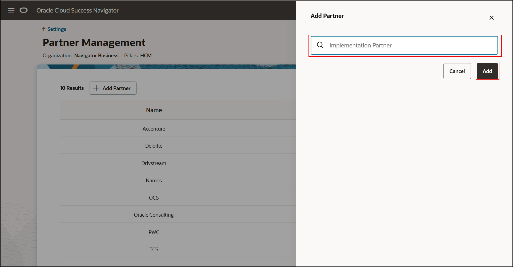Click the 10 Results count text
This screenshot has width=513, height=267.
[72, 88]
